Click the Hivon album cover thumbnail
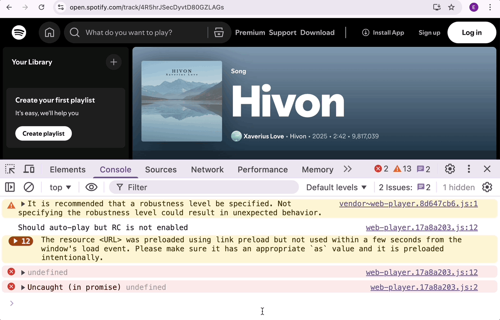This screenshot has width=500, height=320. coord(182,101)
